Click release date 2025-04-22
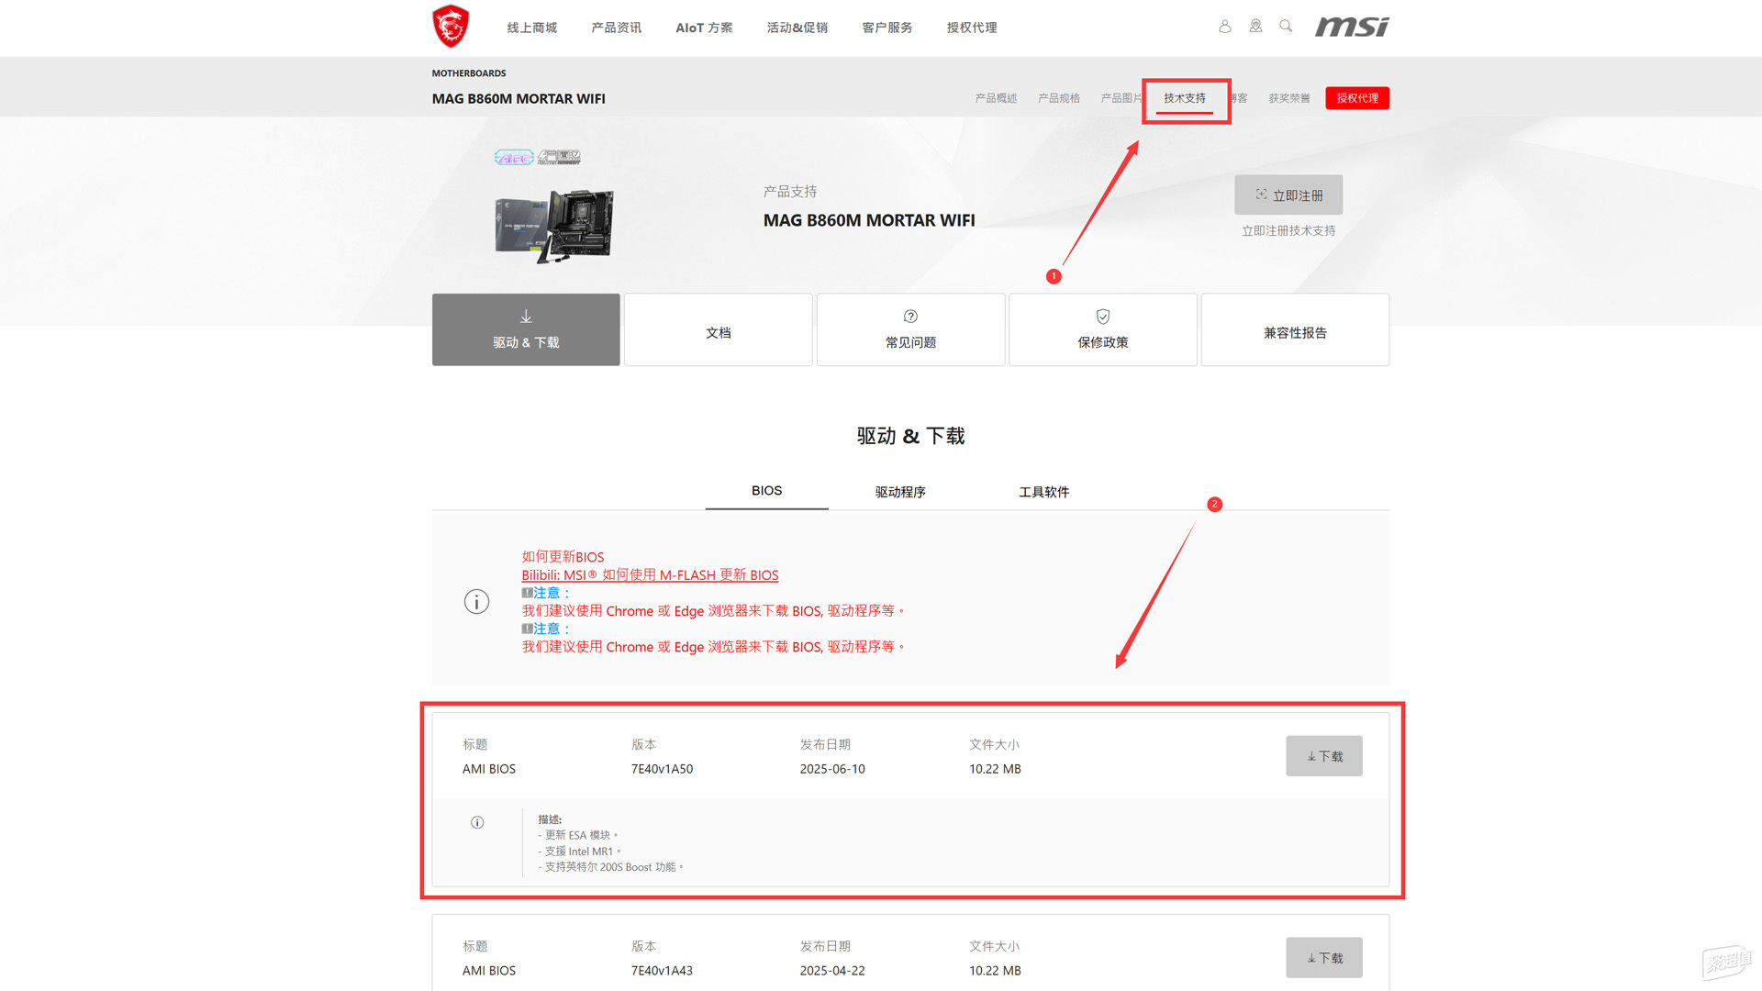 (832, 971)
